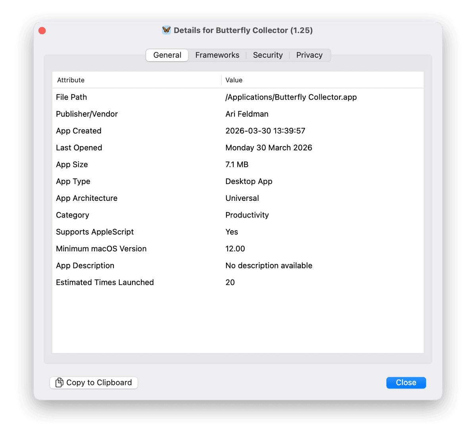476x445 pixels.
Task: Click the clipboard icon on Copy button
Action: [59, 383]
